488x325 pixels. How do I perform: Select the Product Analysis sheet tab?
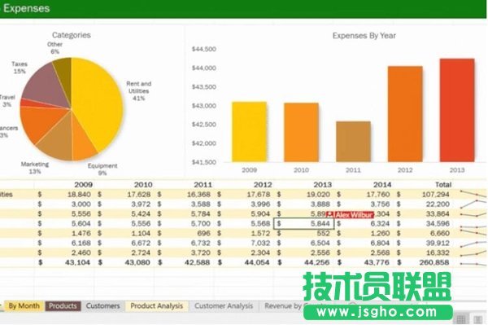[156, 305]
